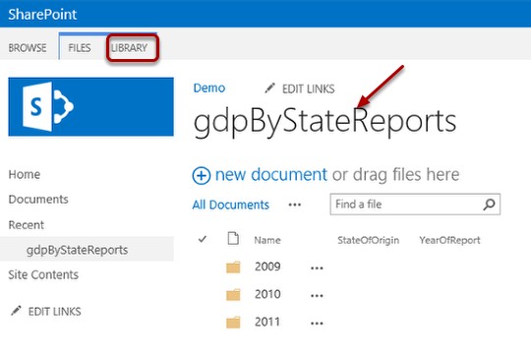Open the LIBRARY ribbon tab
Viewport: 531px width, 358px height.
[130, 48]
